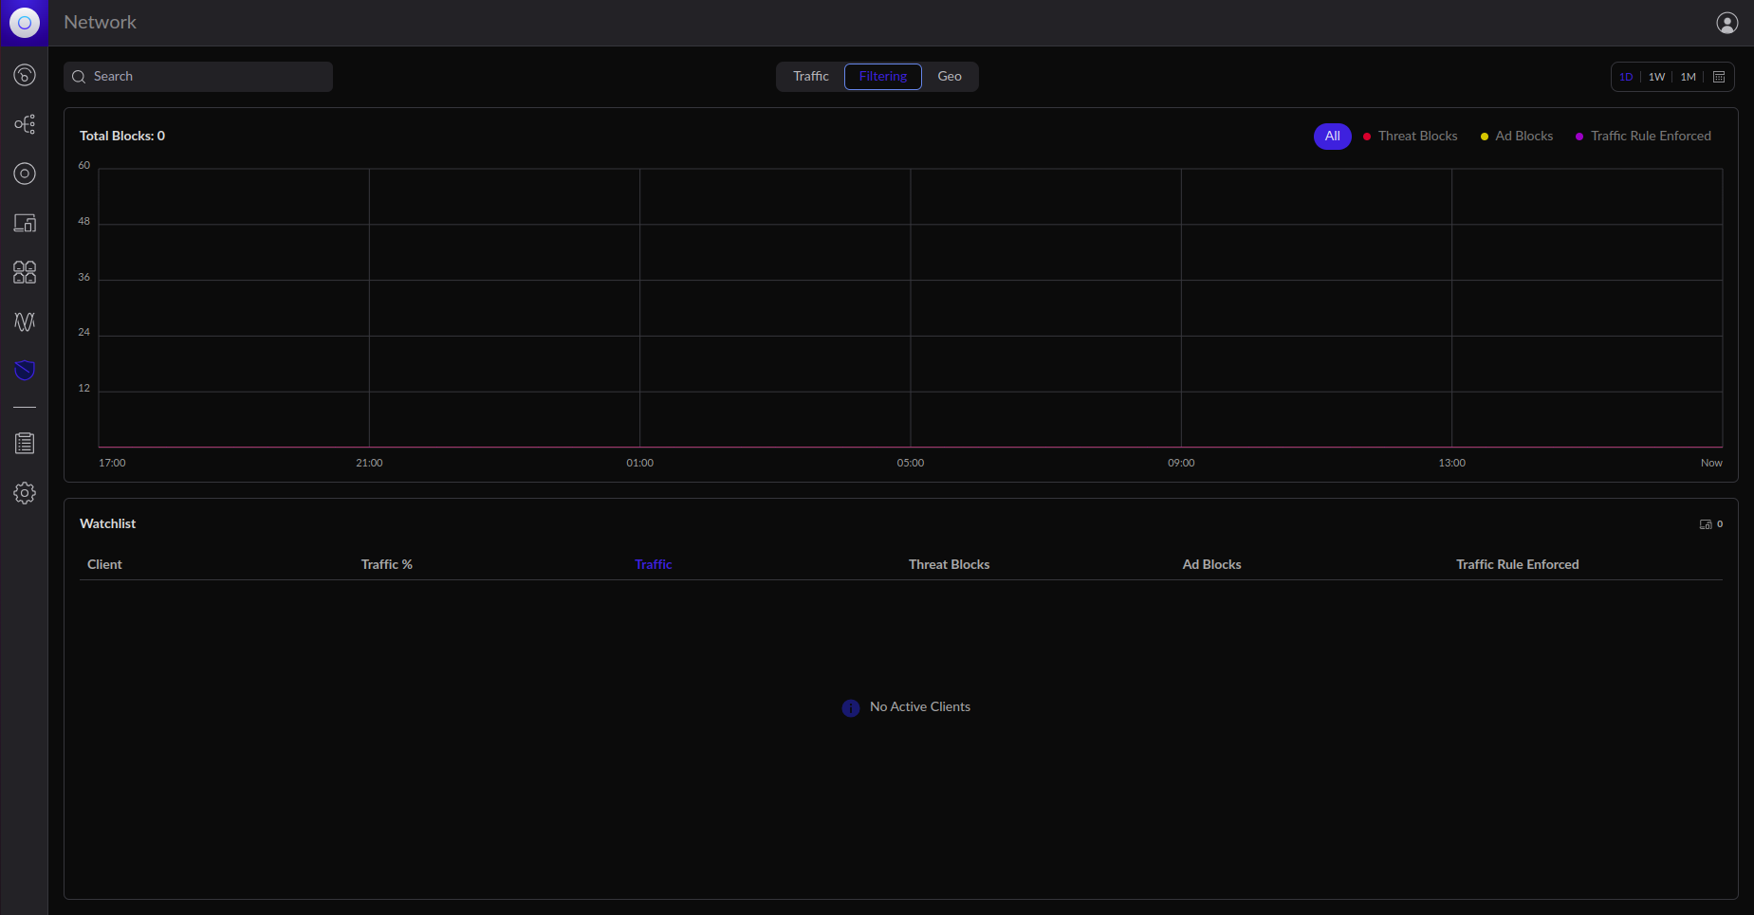Open the Settings gear icon
Viewport: 1754px width, 915px height.
tap(25, 493)
